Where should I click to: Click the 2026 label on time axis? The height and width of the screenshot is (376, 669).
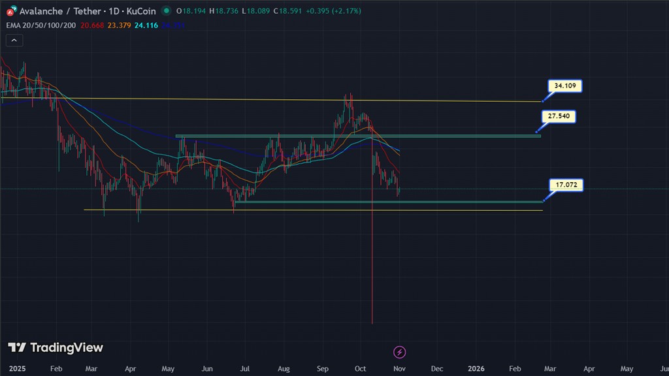click(476, 369)
